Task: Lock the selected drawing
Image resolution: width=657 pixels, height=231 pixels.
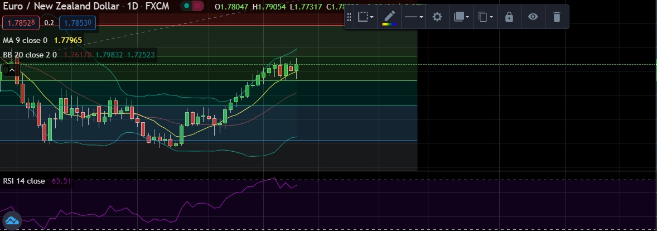Action: point(509,17)
